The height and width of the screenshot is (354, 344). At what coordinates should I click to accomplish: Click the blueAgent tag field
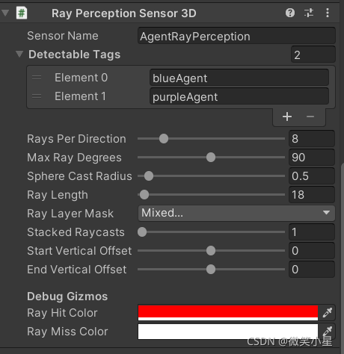[x=239, y=78]
